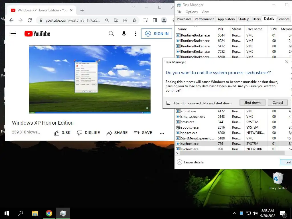Select the smss.exe process row
This screenshot has width=292, height=219.
coord(234,122)
